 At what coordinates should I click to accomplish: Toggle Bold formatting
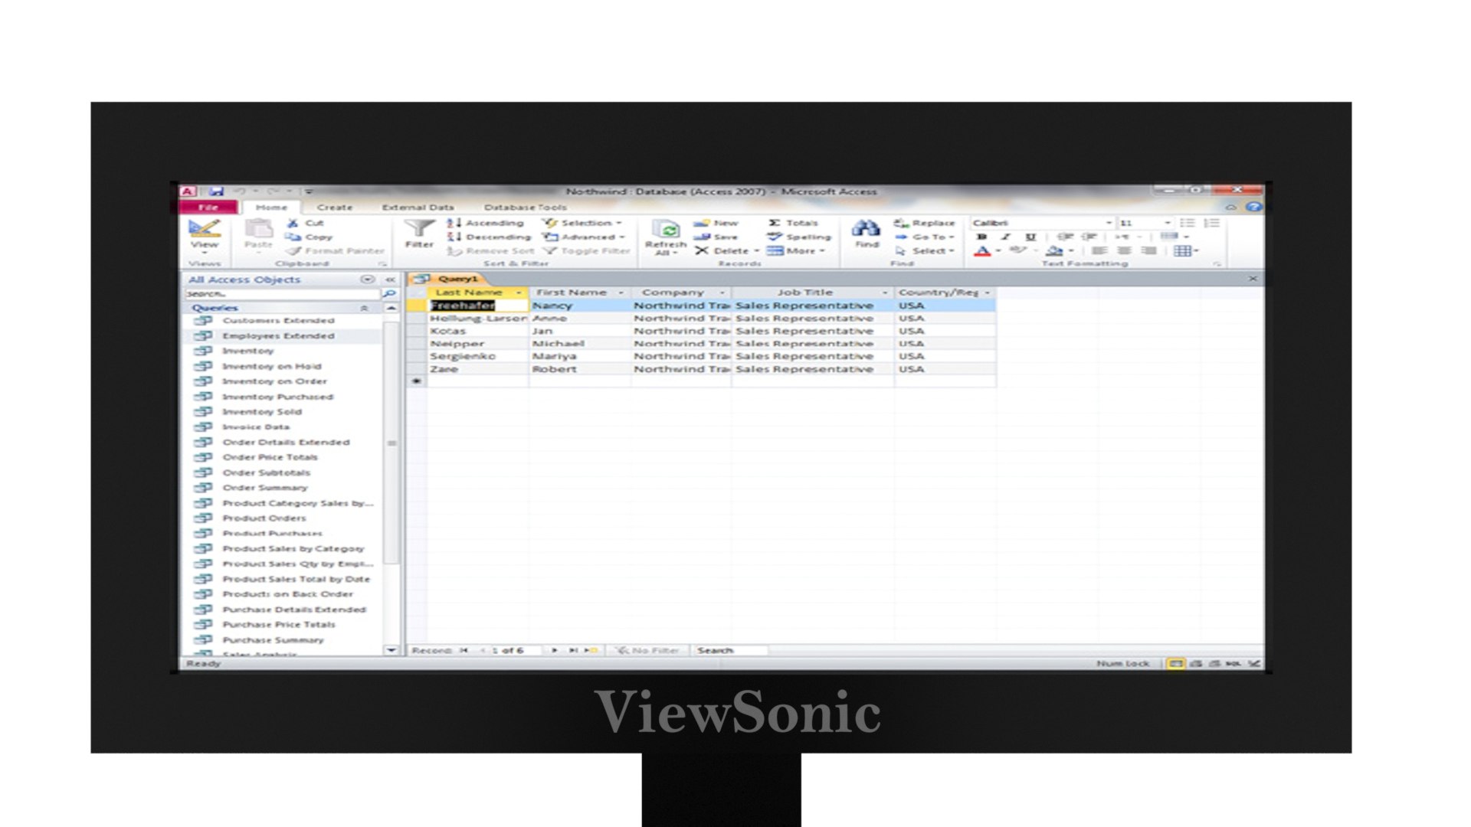[982, 237]
